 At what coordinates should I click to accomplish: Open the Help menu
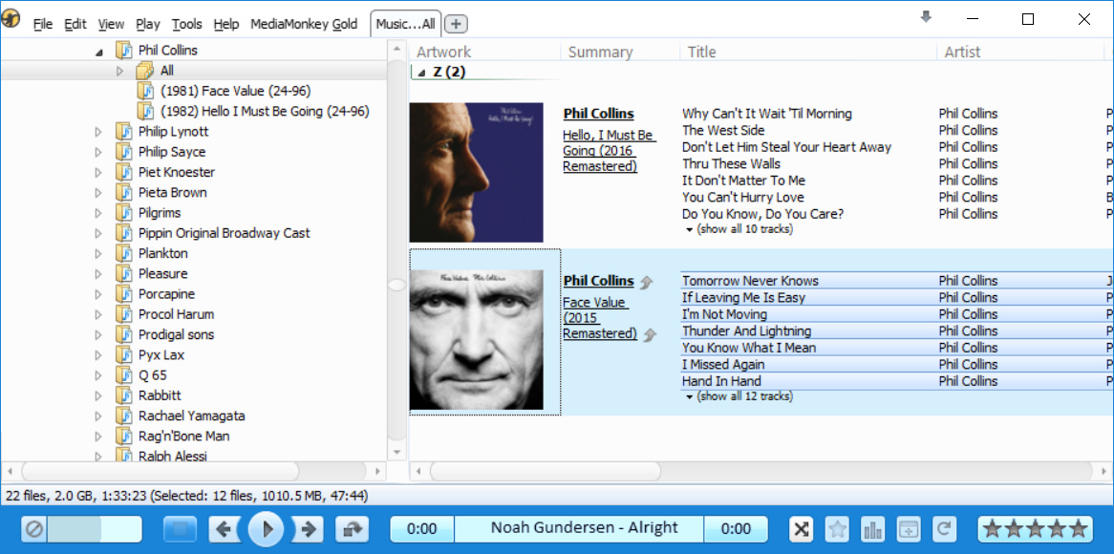click(225, 24)
